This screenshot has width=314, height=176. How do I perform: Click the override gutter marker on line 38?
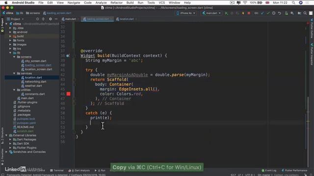68,56
